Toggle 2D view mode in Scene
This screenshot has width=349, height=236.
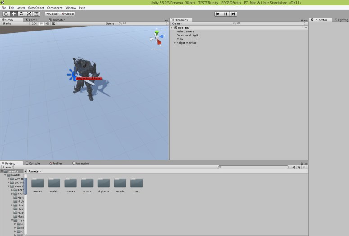coord(34,23)
